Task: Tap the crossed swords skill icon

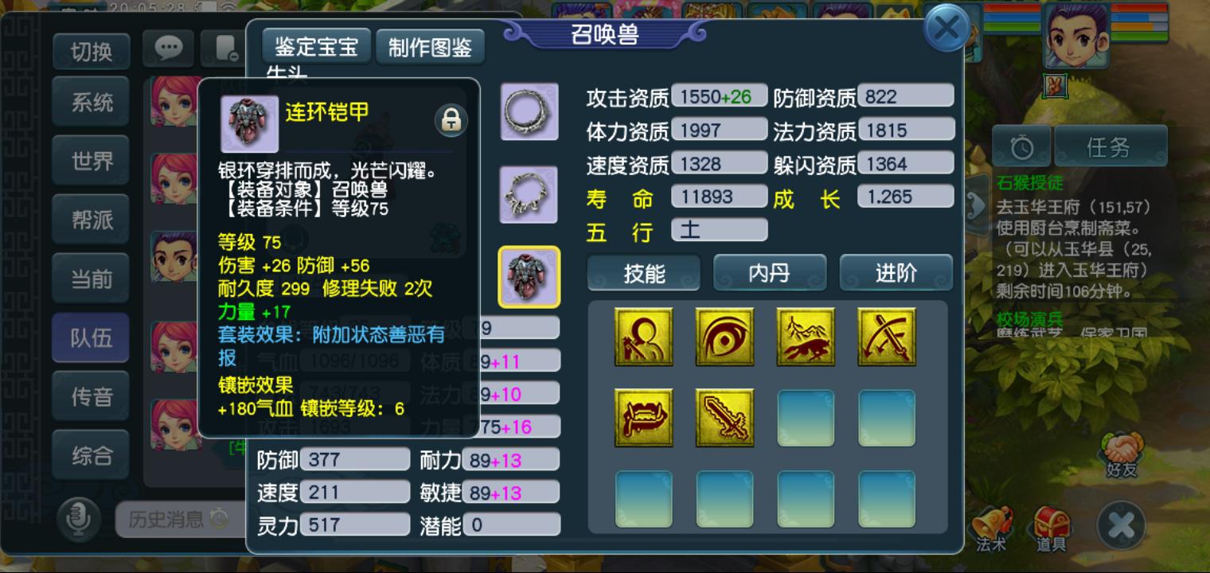Action: coord(887,337)
